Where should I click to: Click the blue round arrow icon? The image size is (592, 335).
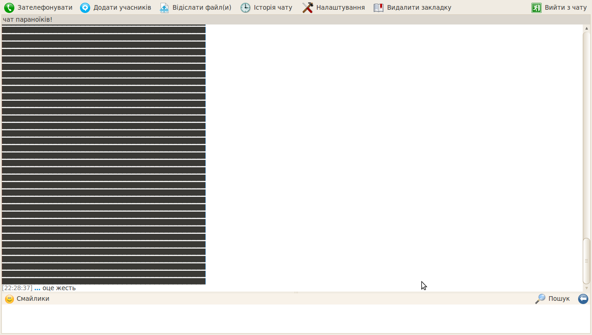tap(583, 299)
